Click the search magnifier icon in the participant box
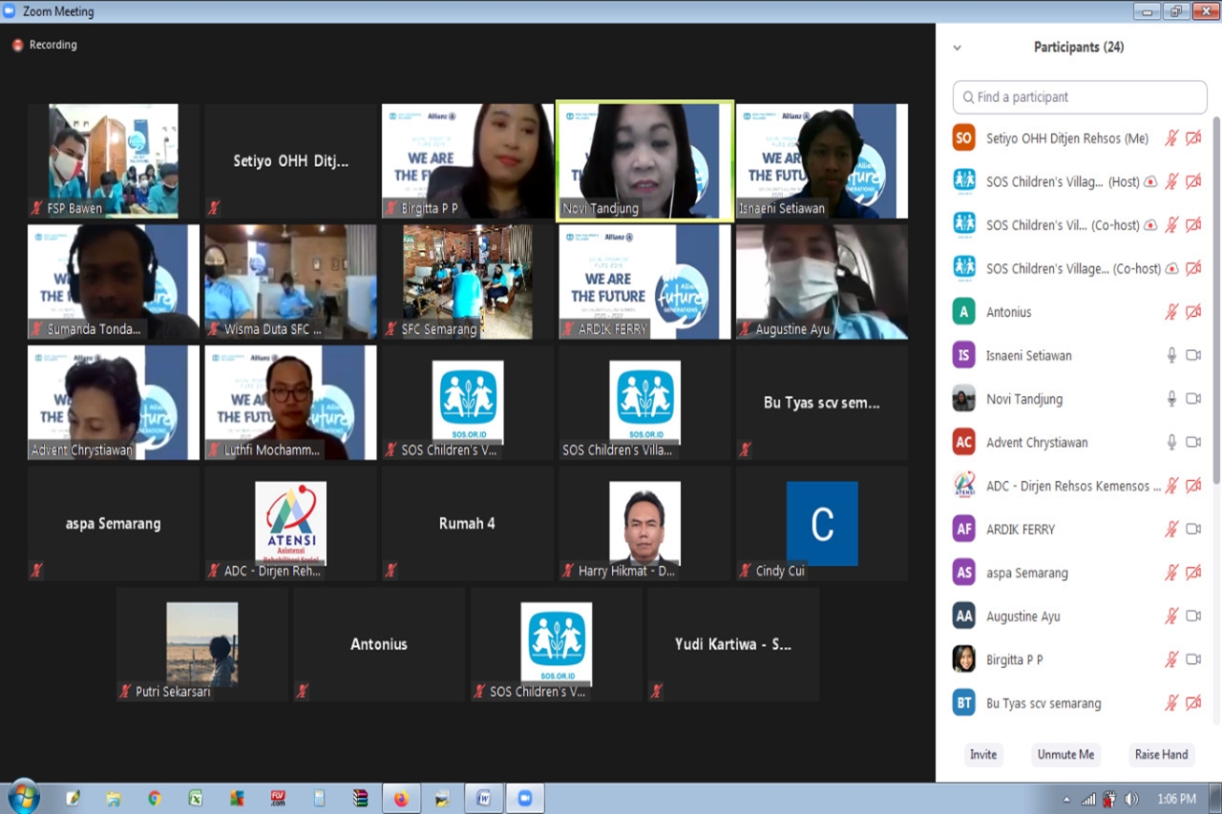Screen dimensions: 1222x814 click(968, 97)
